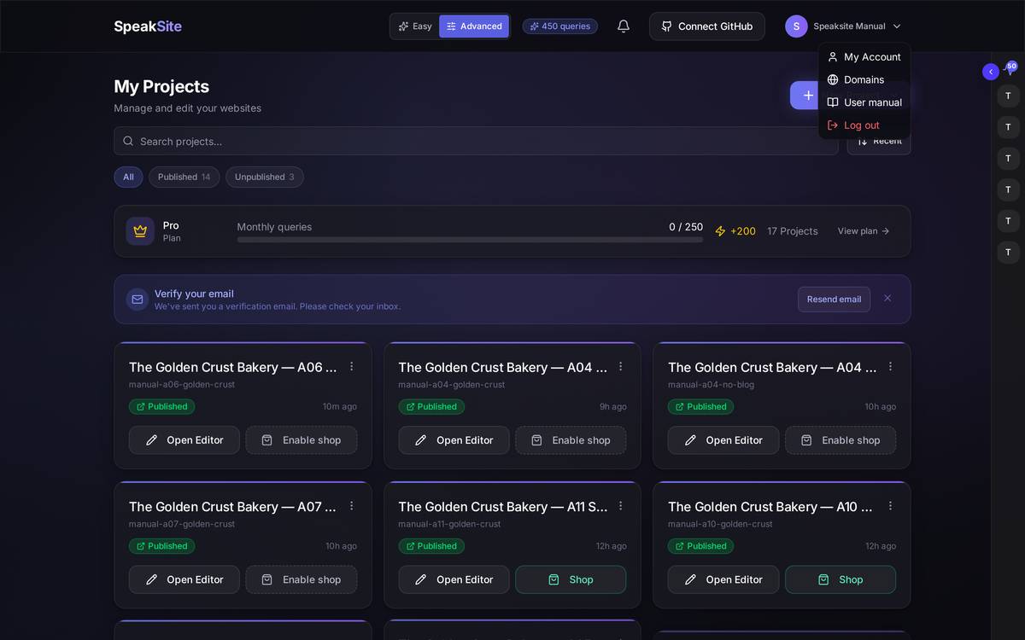Open the Published link for manual-a06-golden-crust
Image resolution: width=1025 pixels, height=640 pixels.
pos(161,407)
